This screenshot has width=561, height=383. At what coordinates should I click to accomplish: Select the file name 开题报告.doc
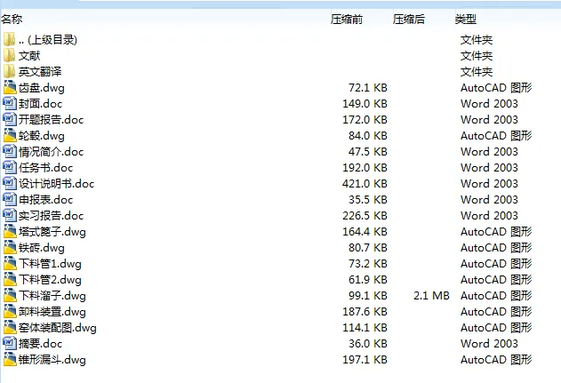[52, 120]
